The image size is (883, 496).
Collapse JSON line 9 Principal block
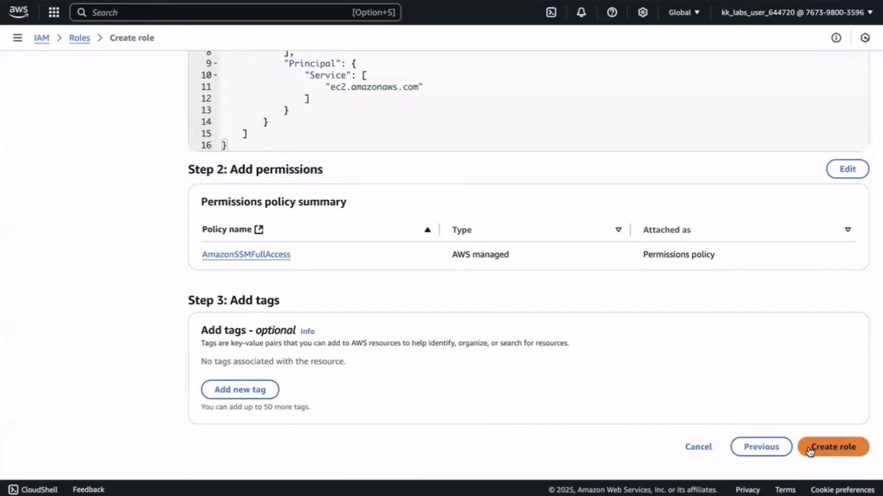pos(216,63)
